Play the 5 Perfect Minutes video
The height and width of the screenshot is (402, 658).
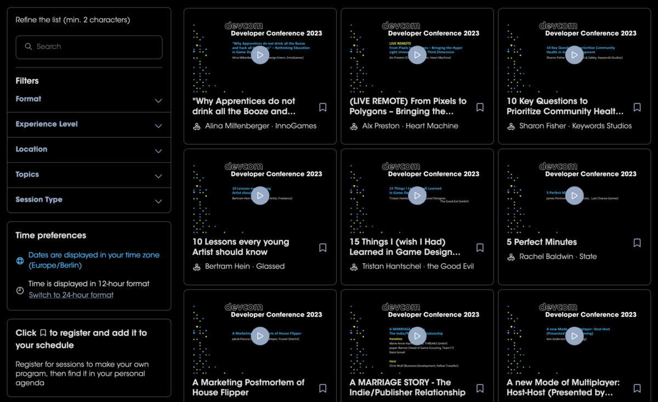(x=574, y=196)
